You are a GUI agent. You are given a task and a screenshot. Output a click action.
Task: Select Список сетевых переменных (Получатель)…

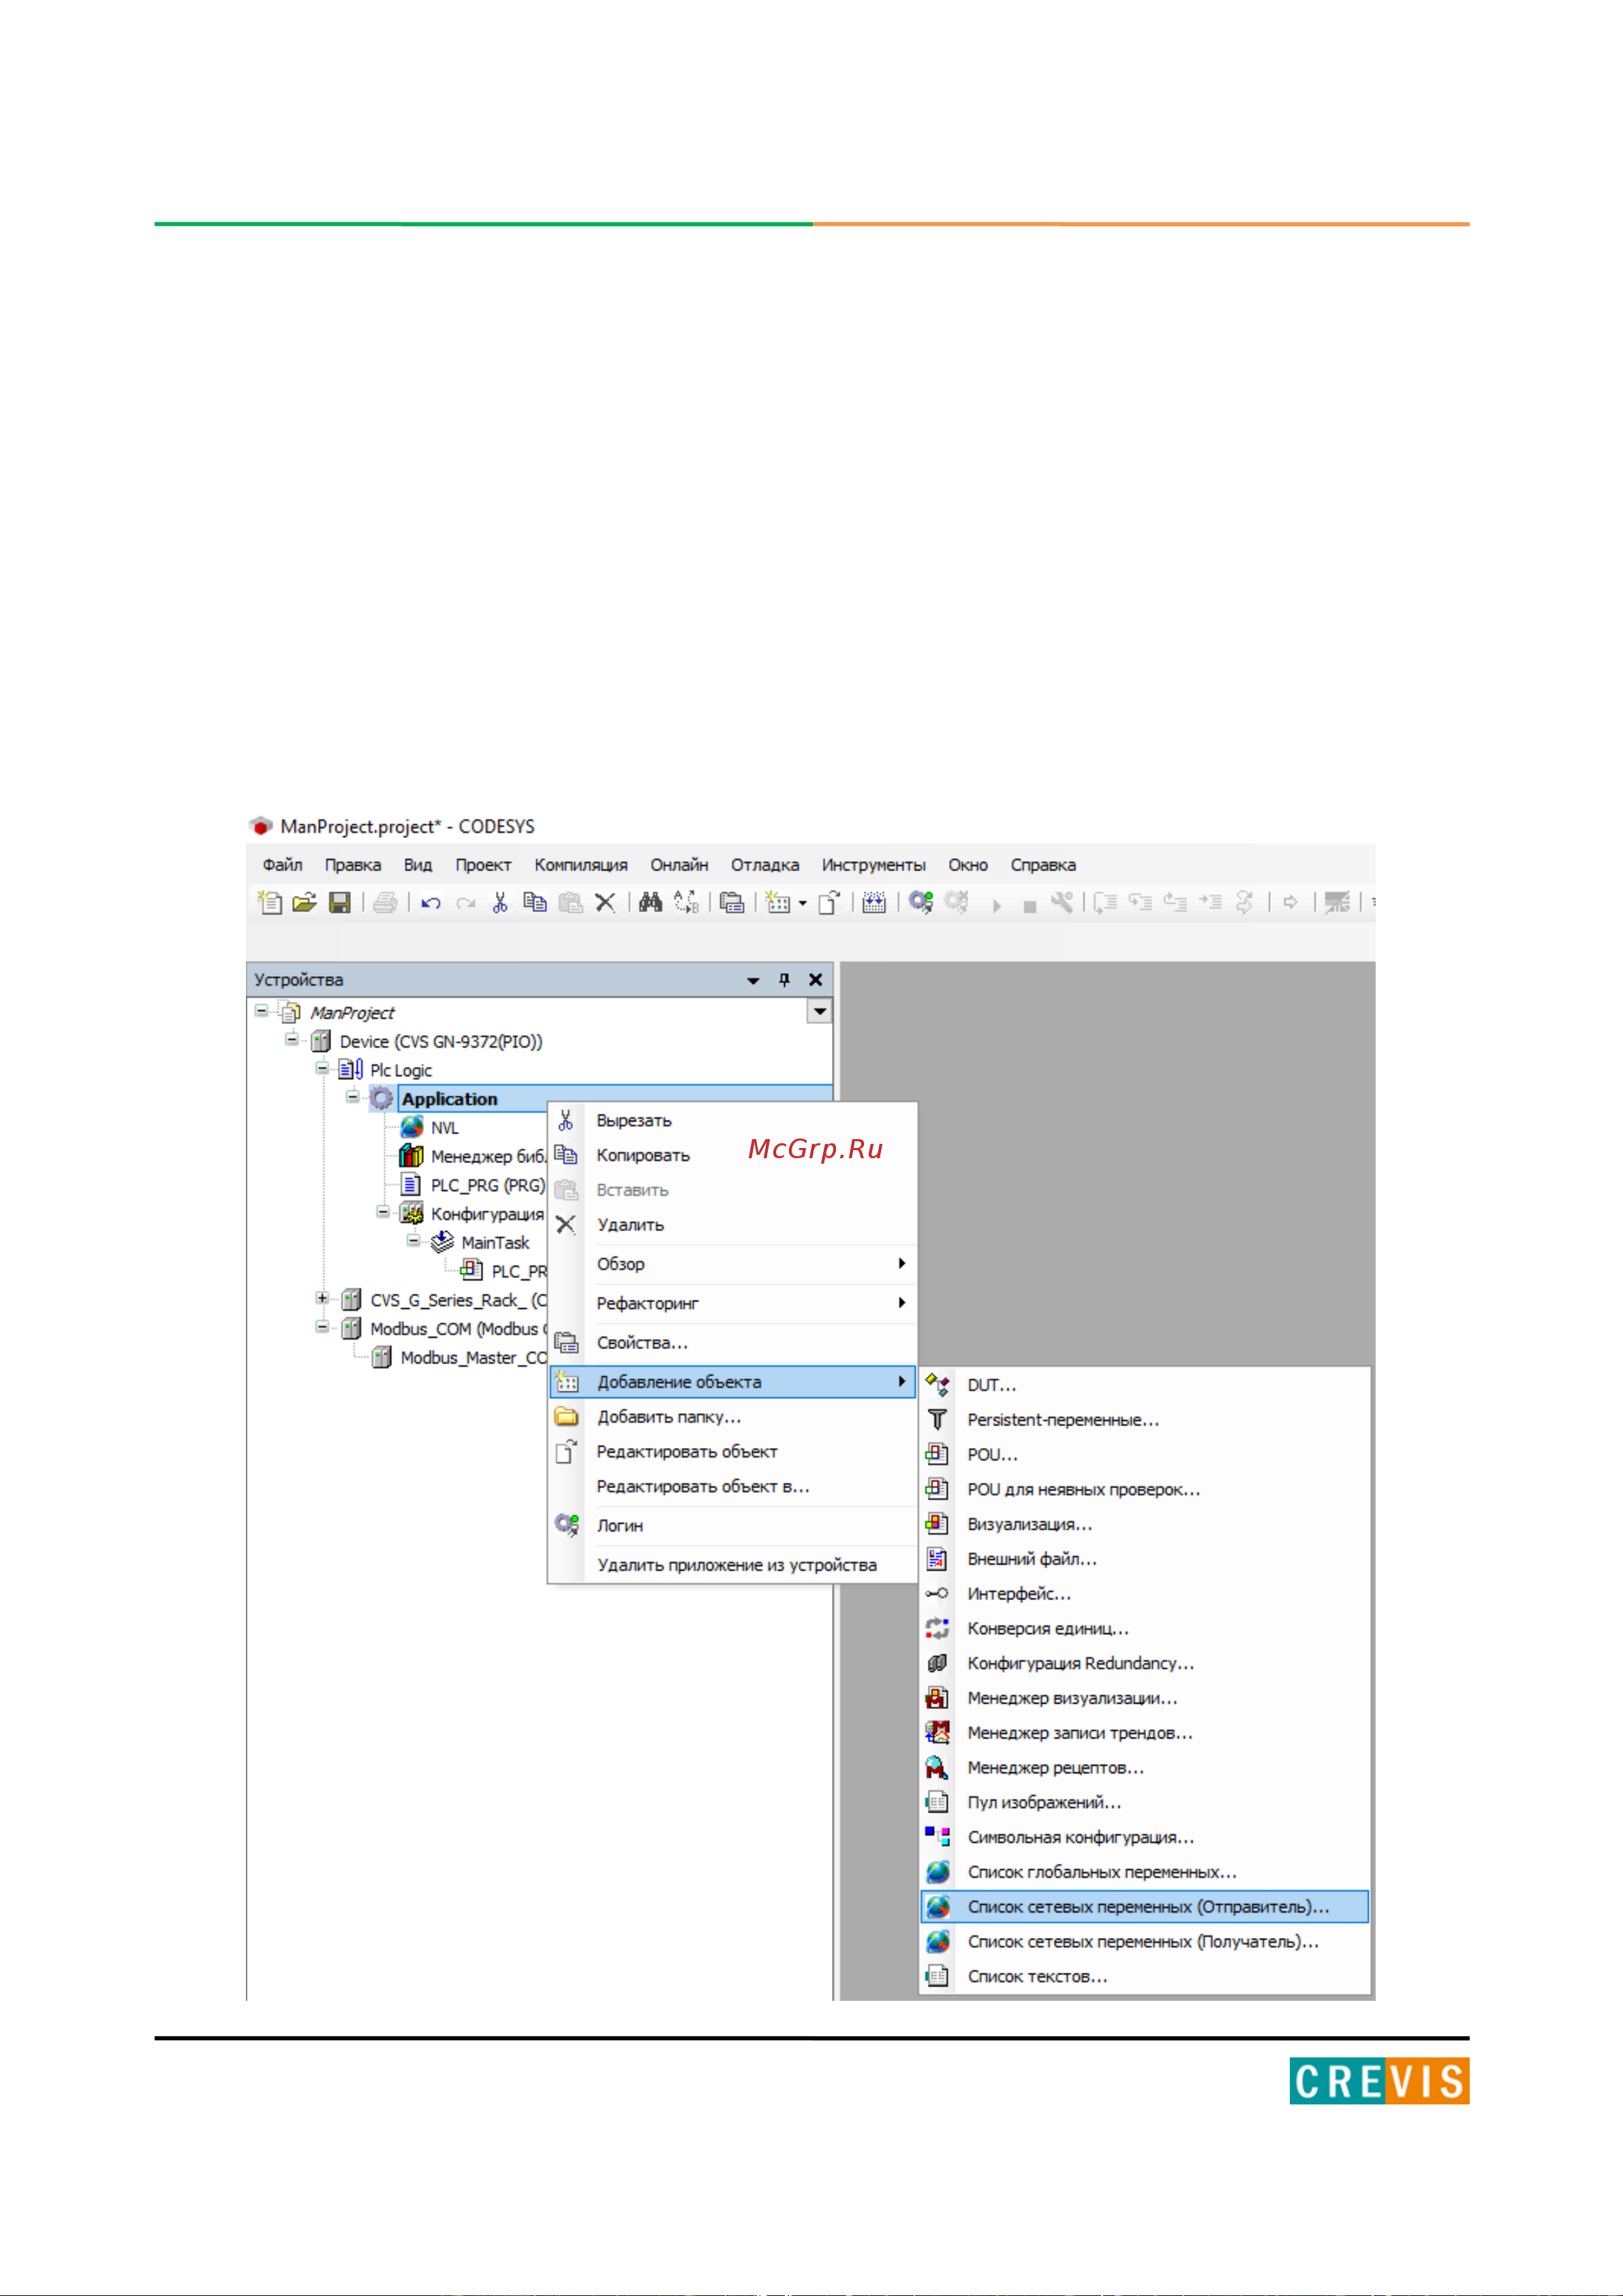1144,1942
